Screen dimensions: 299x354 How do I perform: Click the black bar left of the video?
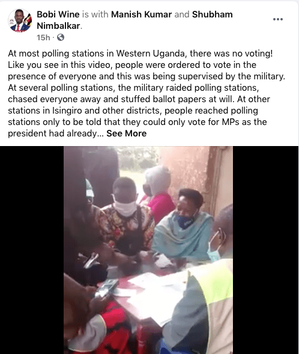(x=32, y=250)
